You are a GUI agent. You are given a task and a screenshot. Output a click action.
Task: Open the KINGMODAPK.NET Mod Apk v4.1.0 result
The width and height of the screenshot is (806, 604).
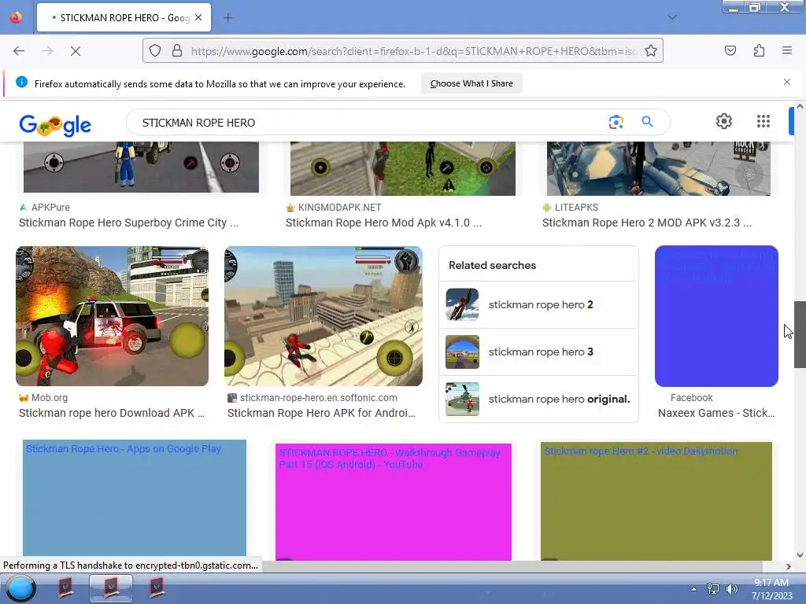click(x=383, y=223)
